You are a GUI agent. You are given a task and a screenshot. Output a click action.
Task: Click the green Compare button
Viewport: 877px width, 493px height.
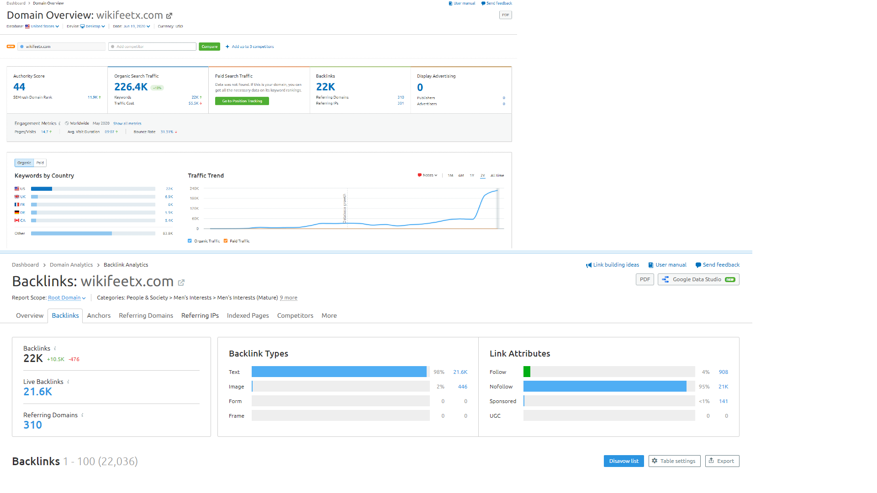(x=210, y=47)
